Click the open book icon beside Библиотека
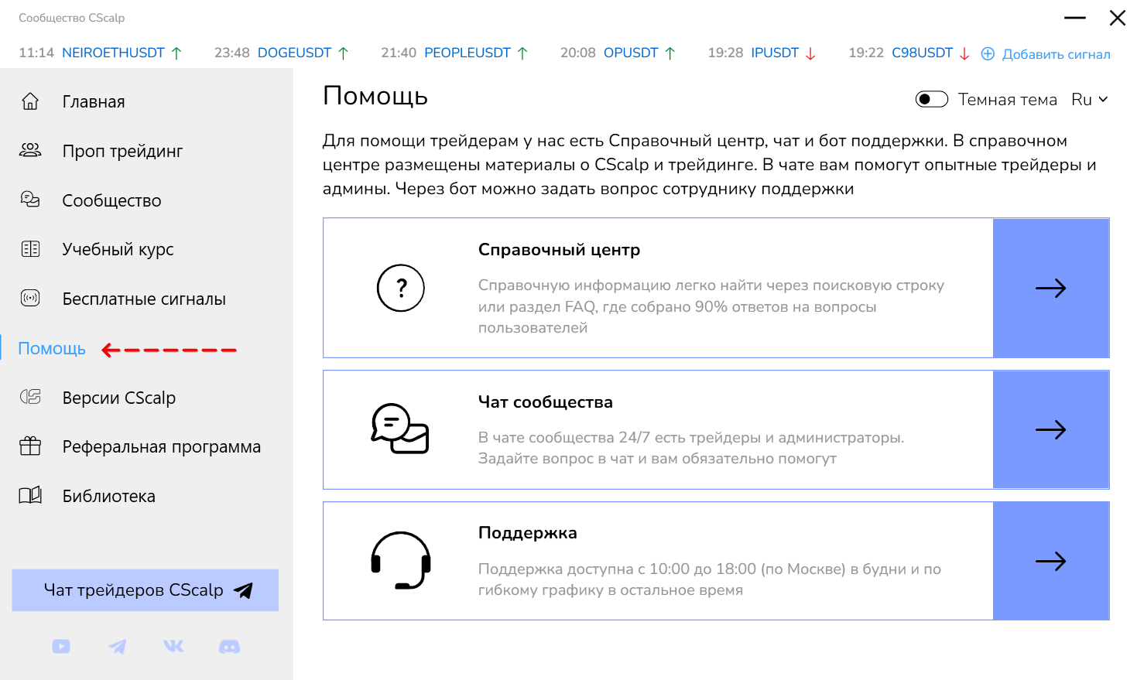 [x=30, y=496]
